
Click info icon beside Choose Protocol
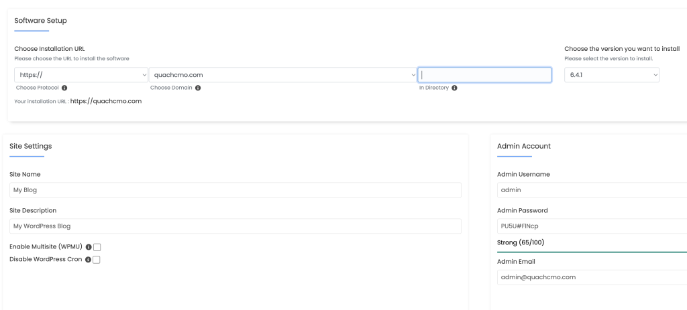[x=64, y=88]
